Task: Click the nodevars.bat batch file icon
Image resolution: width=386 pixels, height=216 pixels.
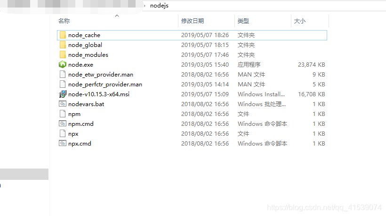Action: coord(63,104)
